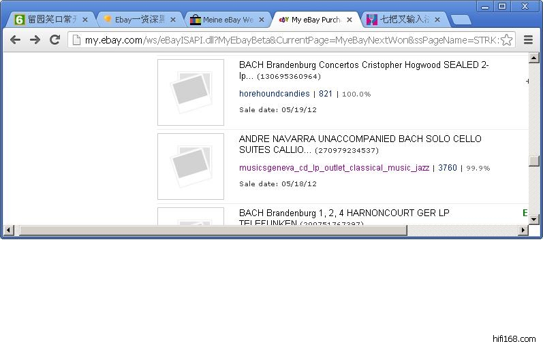Open feedback score 821 link

pyautogui.click(x=326, y=94)
